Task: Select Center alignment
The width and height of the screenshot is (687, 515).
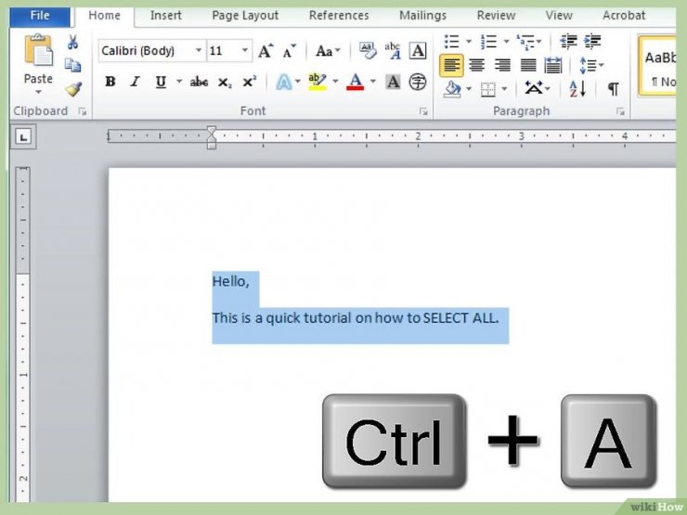Action: pos(476,66)
